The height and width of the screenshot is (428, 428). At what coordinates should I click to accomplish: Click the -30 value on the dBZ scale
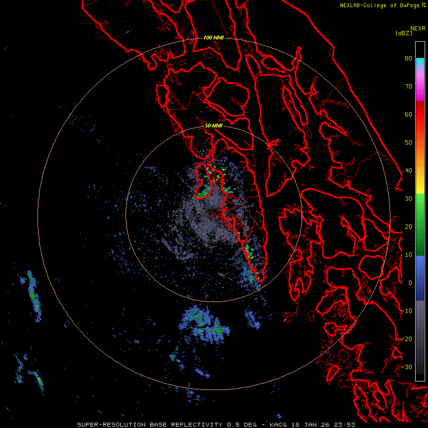407,367
